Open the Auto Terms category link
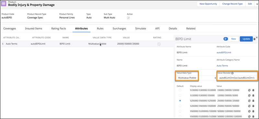 (222, 65)
